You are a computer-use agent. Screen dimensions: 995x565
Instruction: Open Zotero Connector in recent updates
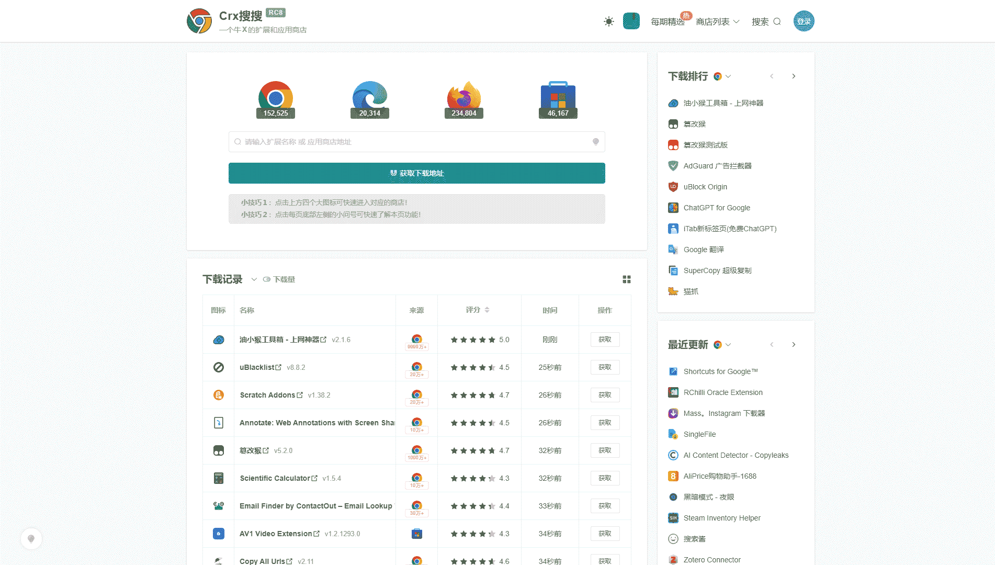click(705, 560)
